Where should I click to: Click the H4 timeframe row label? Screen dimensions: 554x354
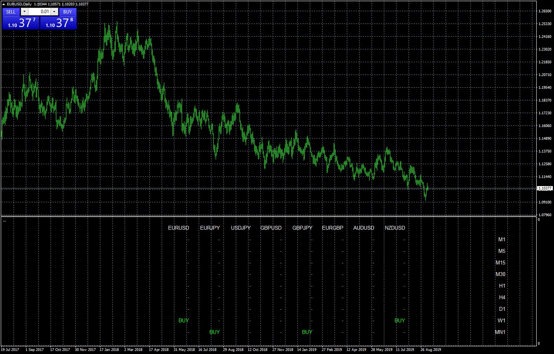(x=502, y=297)
